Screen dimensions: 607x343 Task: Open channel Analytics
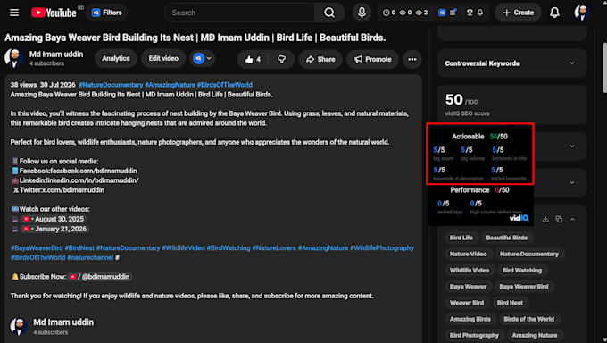(116, 59)
